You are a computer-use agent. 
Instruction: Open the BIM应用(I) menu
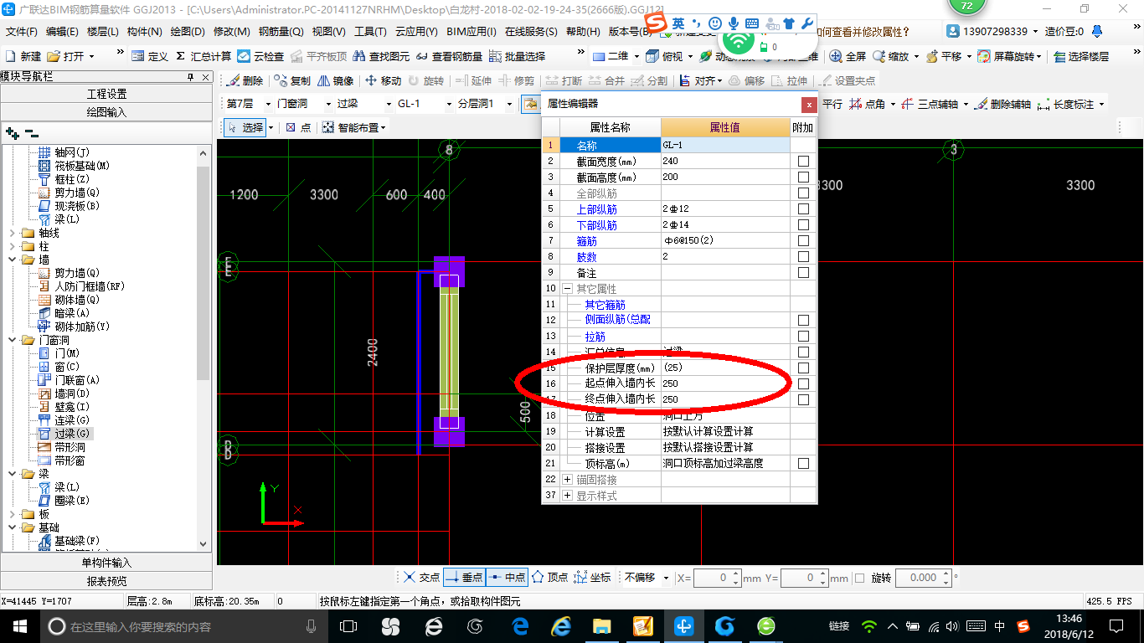click(472, 32)
